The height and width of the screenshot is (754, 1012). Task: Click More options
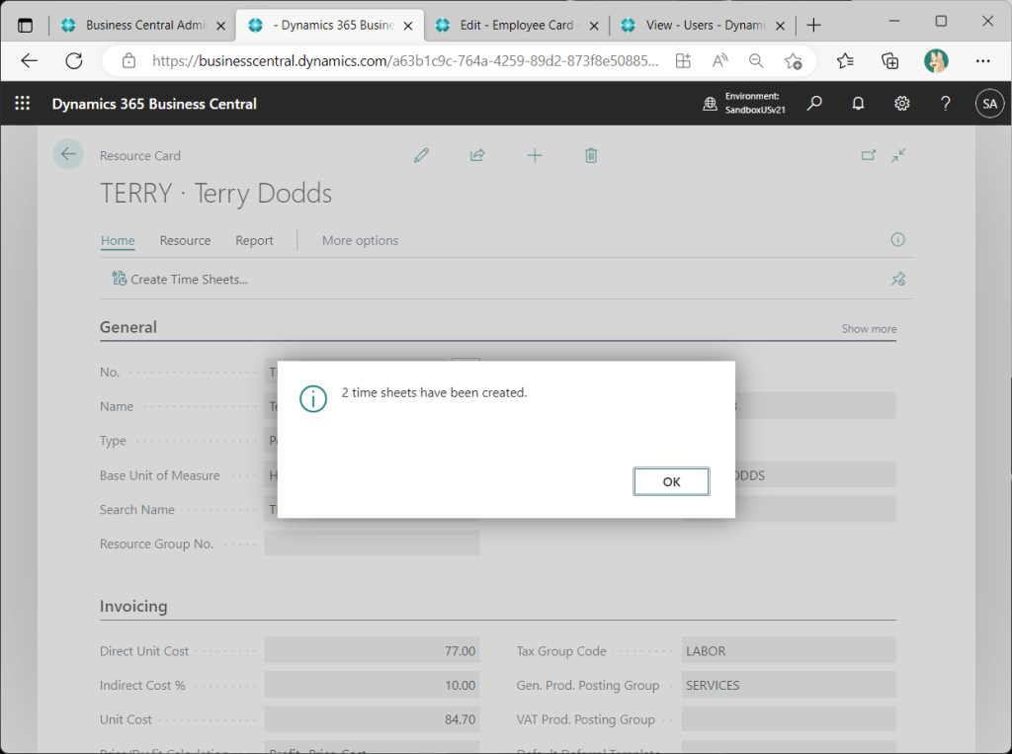360,240
